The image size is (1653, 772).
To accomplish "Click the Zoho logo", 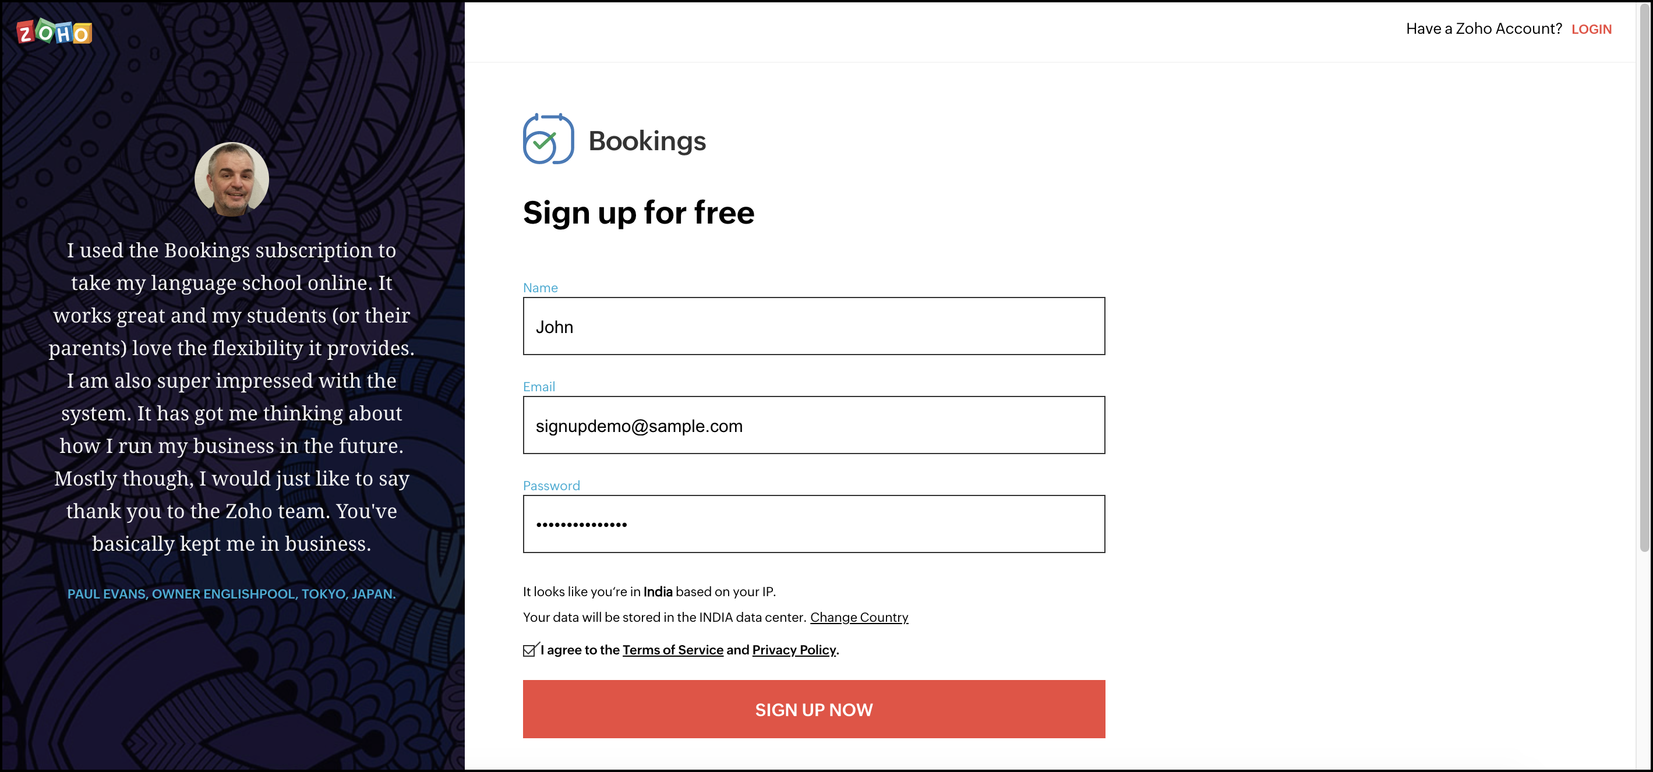I will point(54,31).
